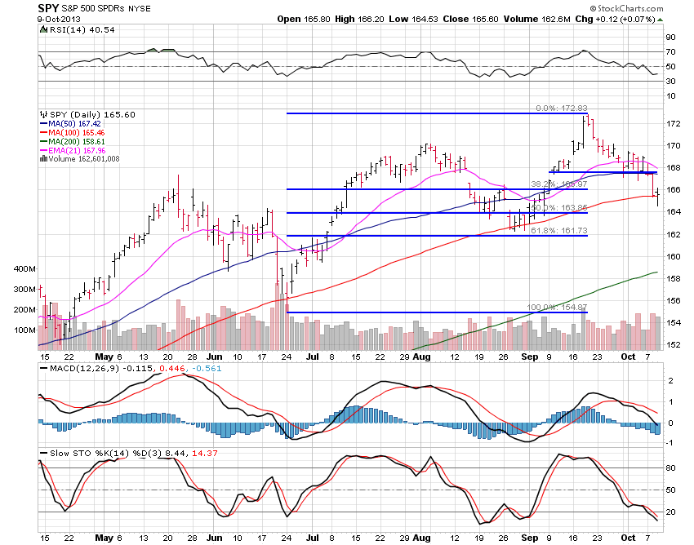
Task: Click the EMA(21) 167.96 legend text
Action: (77, 150)
